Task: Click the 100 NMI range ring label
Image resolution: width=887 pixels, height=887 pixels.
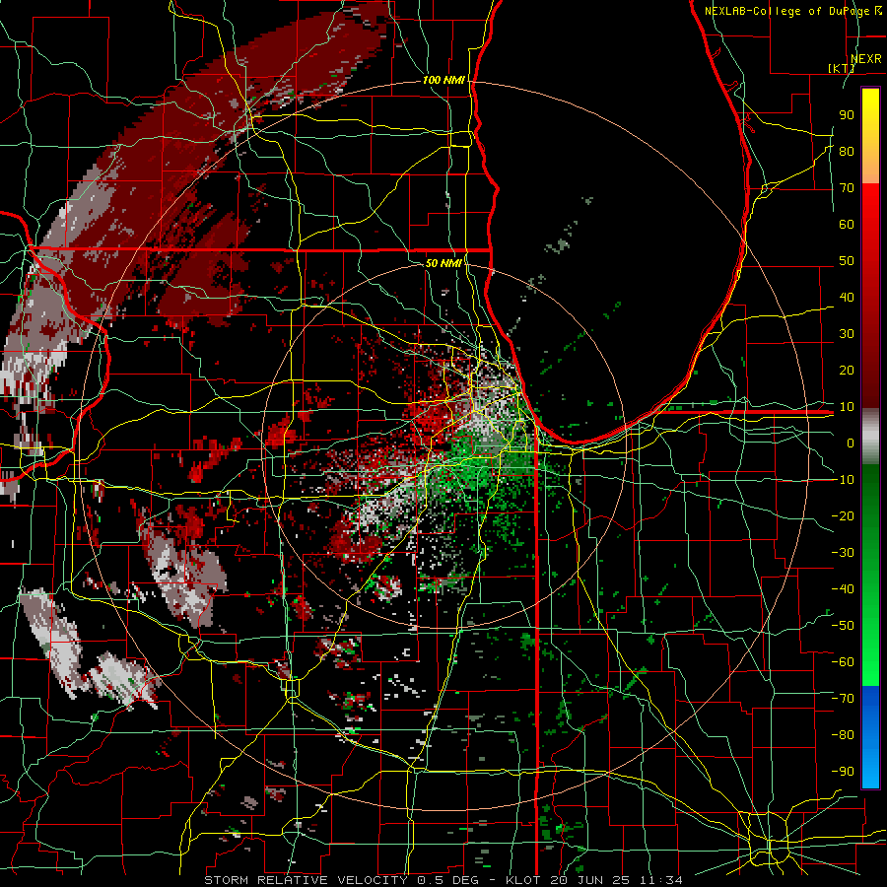Action: [x=443, y=80]
